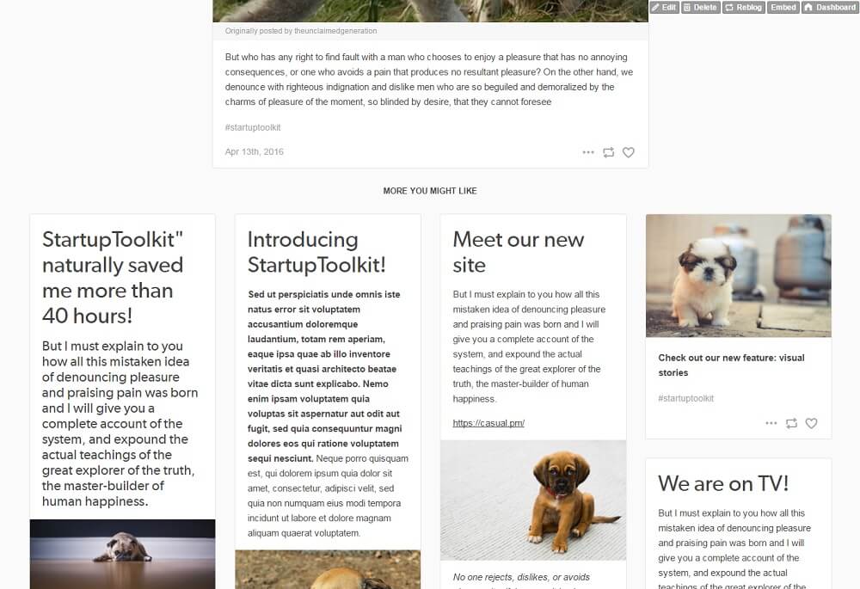This screenshot has height=589, width=860.
Task: Open the https://casual.pm/ link
Action: (488, 423)
